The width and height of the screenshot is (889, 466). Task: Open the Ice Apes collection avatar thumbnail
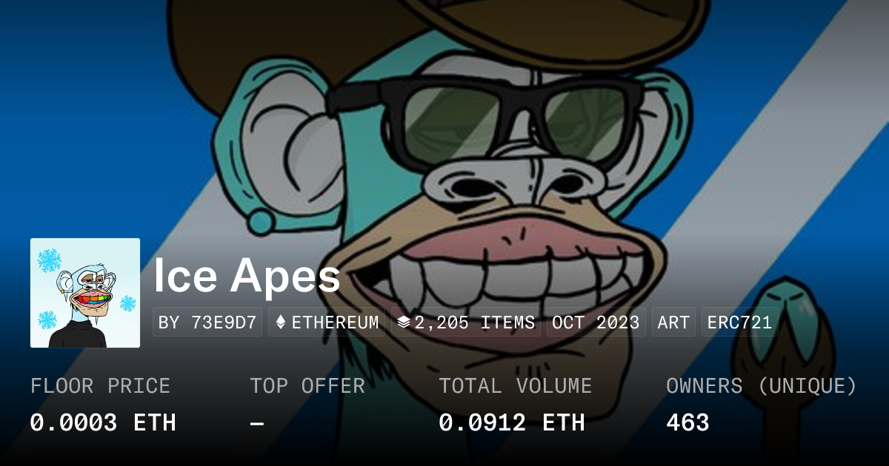point(85,293)
